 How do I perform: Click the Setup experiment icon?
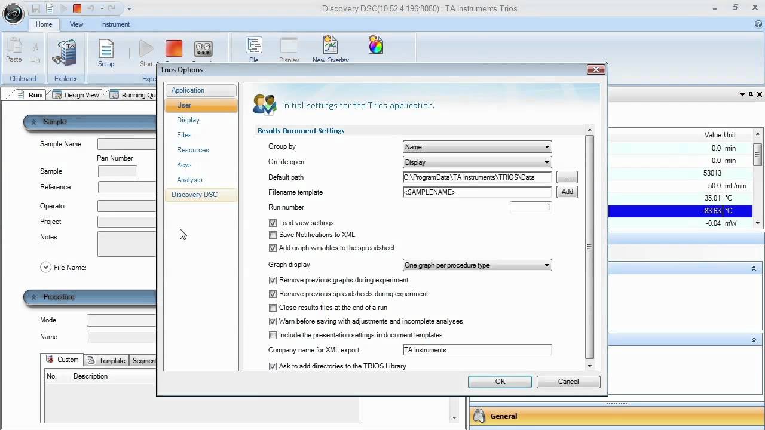(106, 53)
